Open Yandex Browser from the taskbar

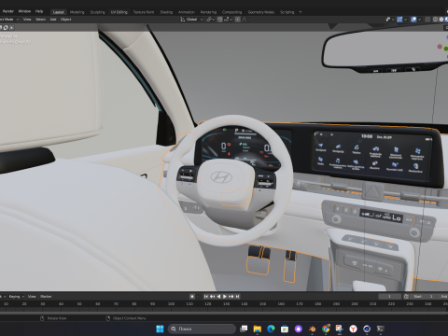pos(353,329)
